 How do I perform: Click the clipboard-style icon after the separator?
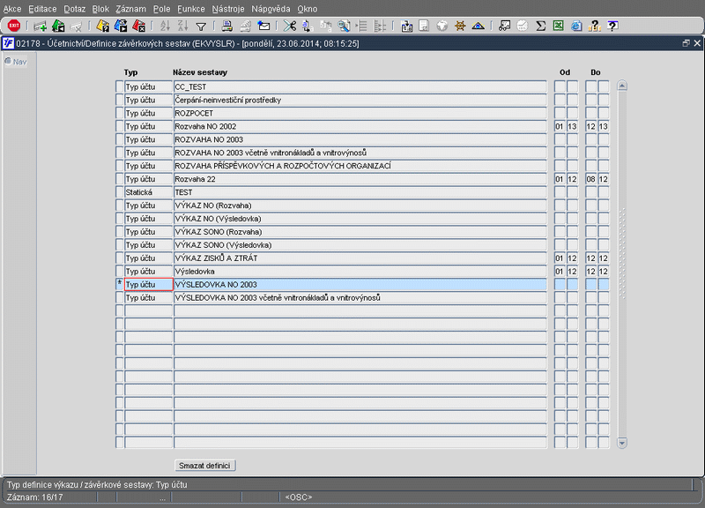(x=406, y=26)
